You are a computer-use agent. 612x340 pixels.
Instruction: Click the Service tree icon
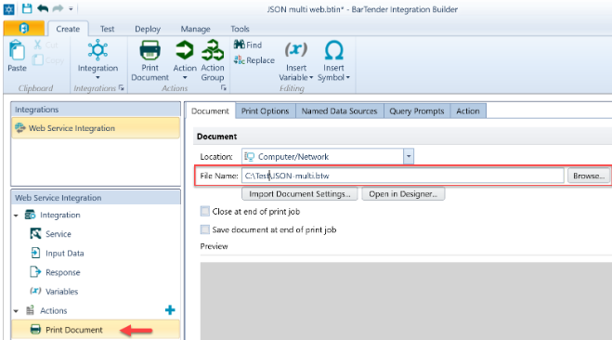point(35,233)
